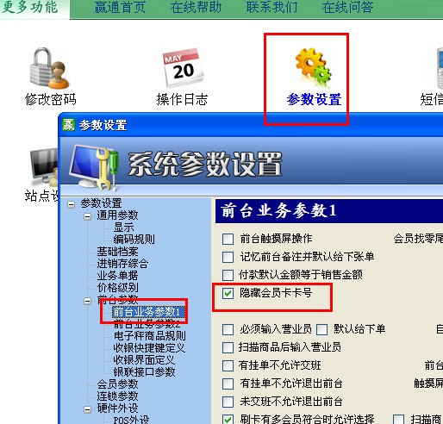The image size is (443, 424).
Task: Collapse the 硬件外设 tree node
Action: pos(87,409)
